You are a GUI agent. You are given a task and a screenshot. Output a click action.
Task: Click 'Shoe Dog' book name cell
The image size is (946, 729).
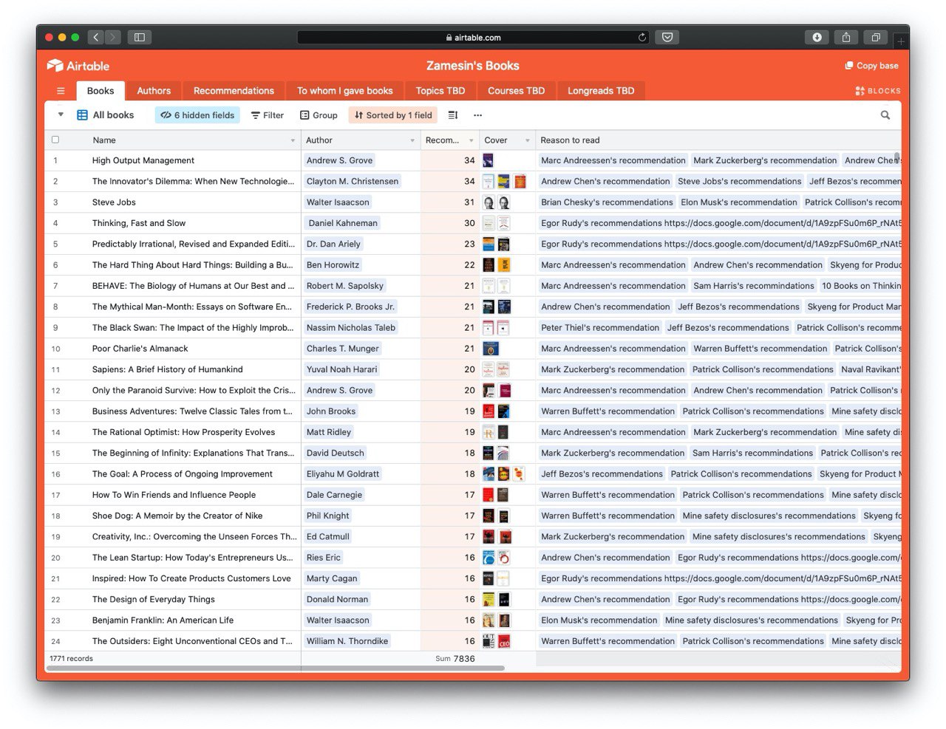pyautogui.click(x=173, y=516)
